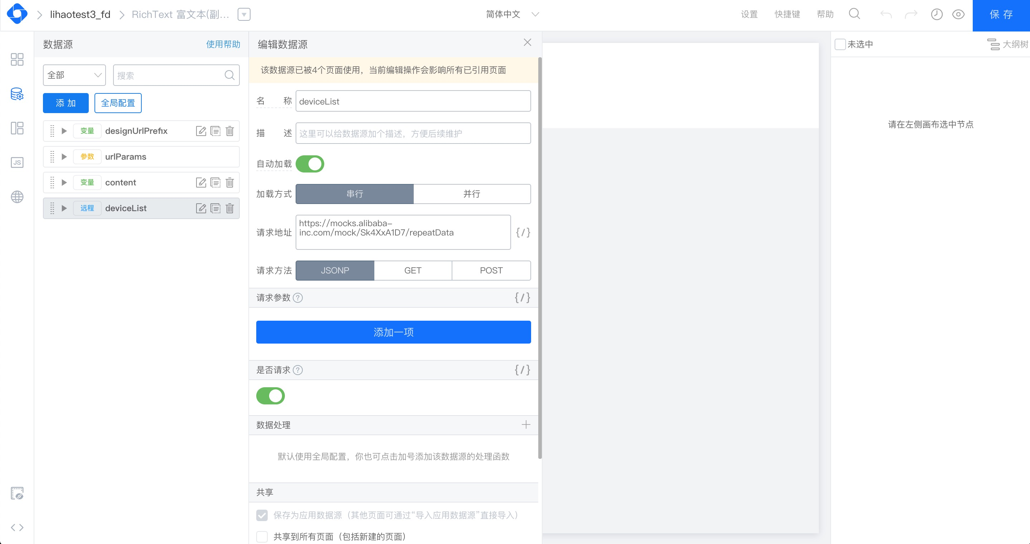This screenshot has height=544, width=1030.
Task: Select the POST request method
Action: (491, 271)
